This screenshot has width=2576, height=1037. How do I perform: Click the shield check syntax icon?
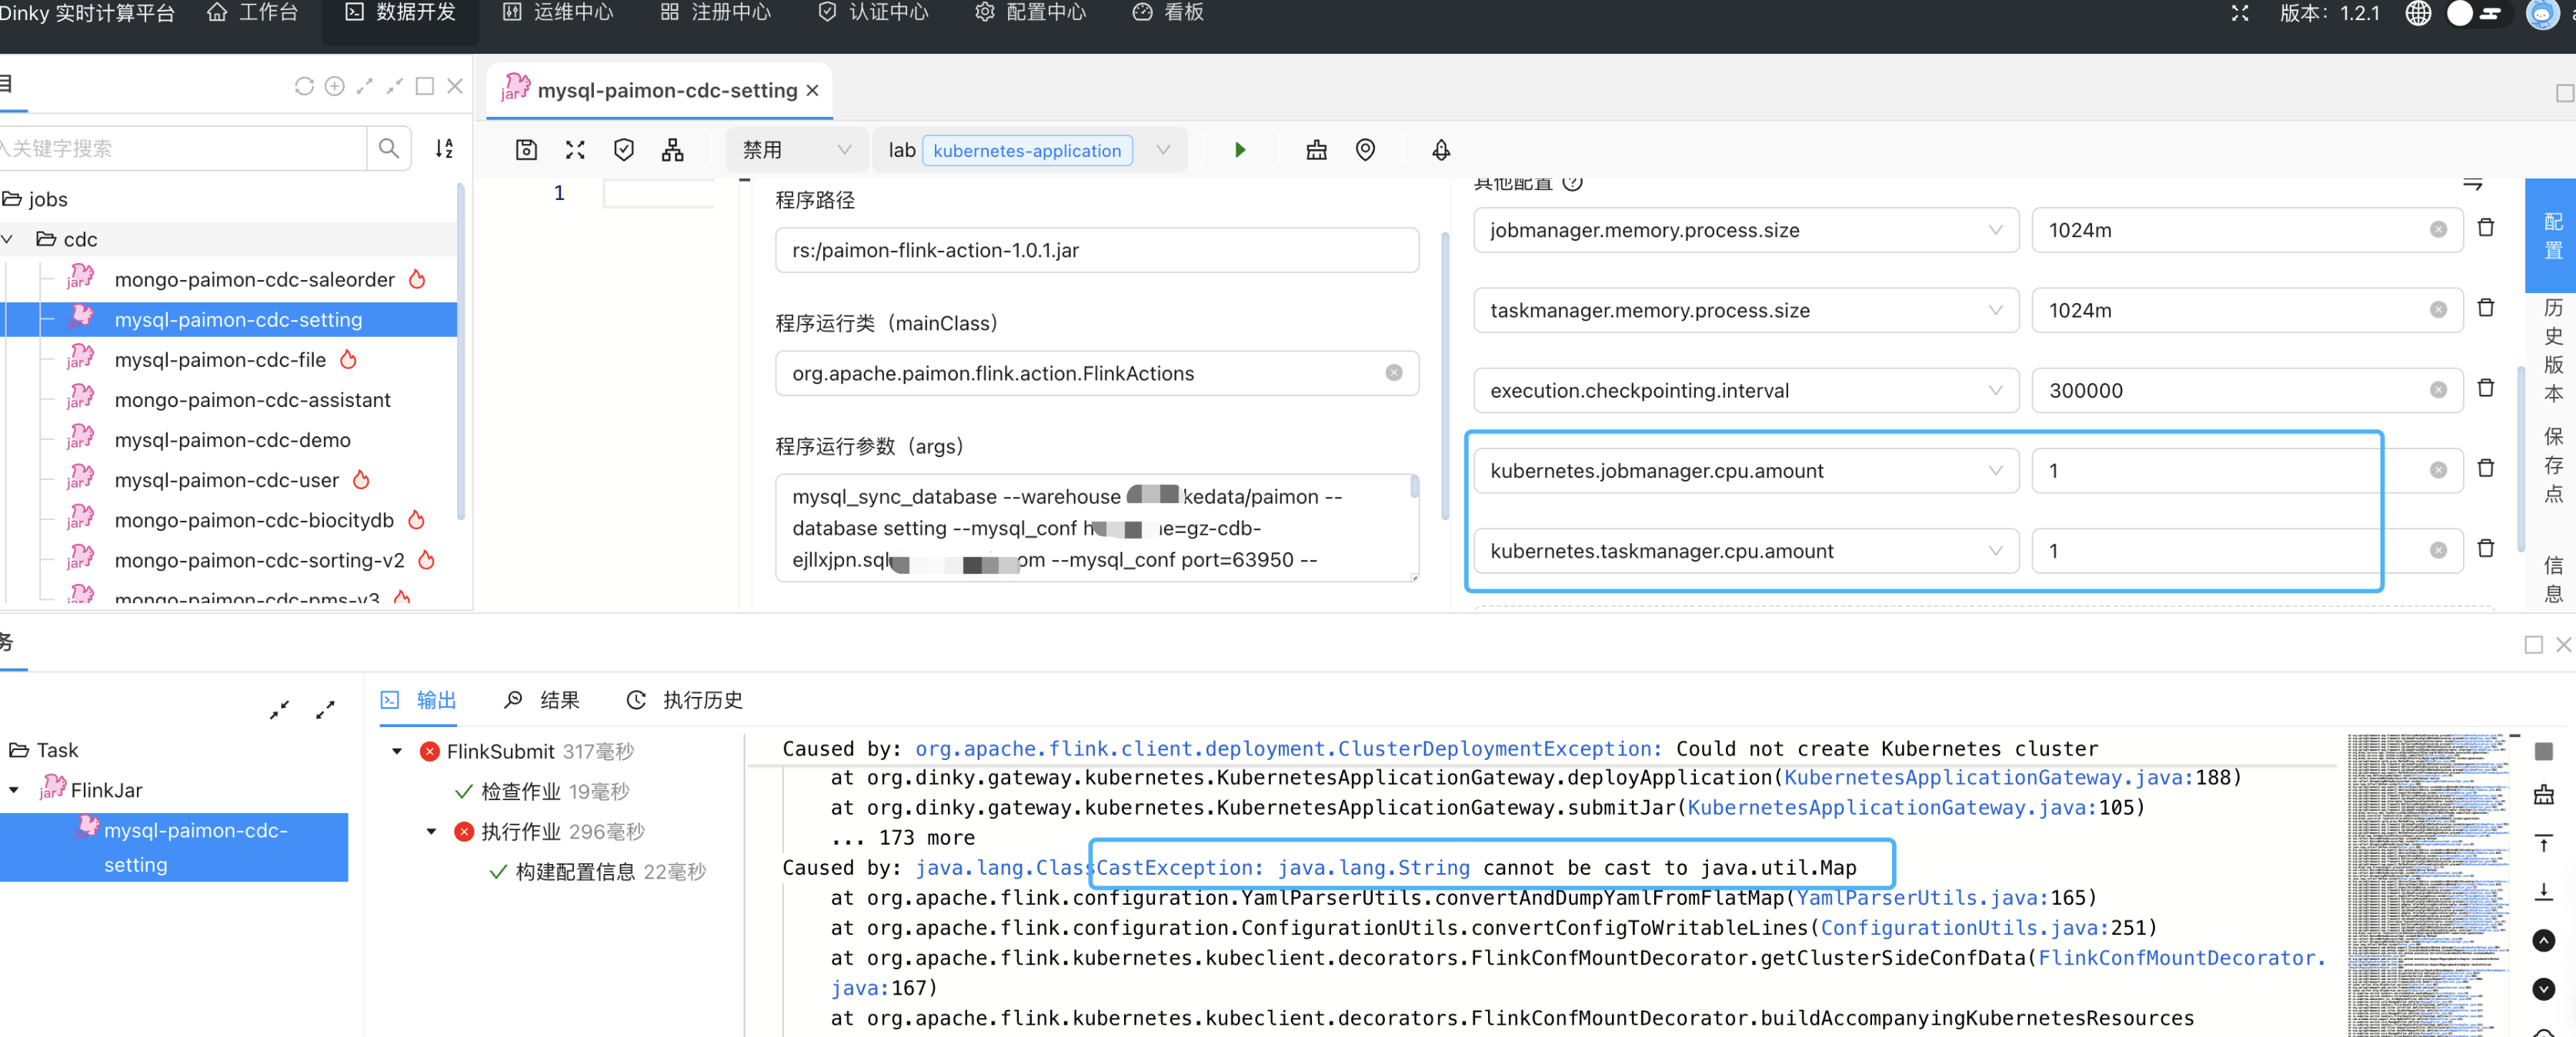(x=624, y=150)
